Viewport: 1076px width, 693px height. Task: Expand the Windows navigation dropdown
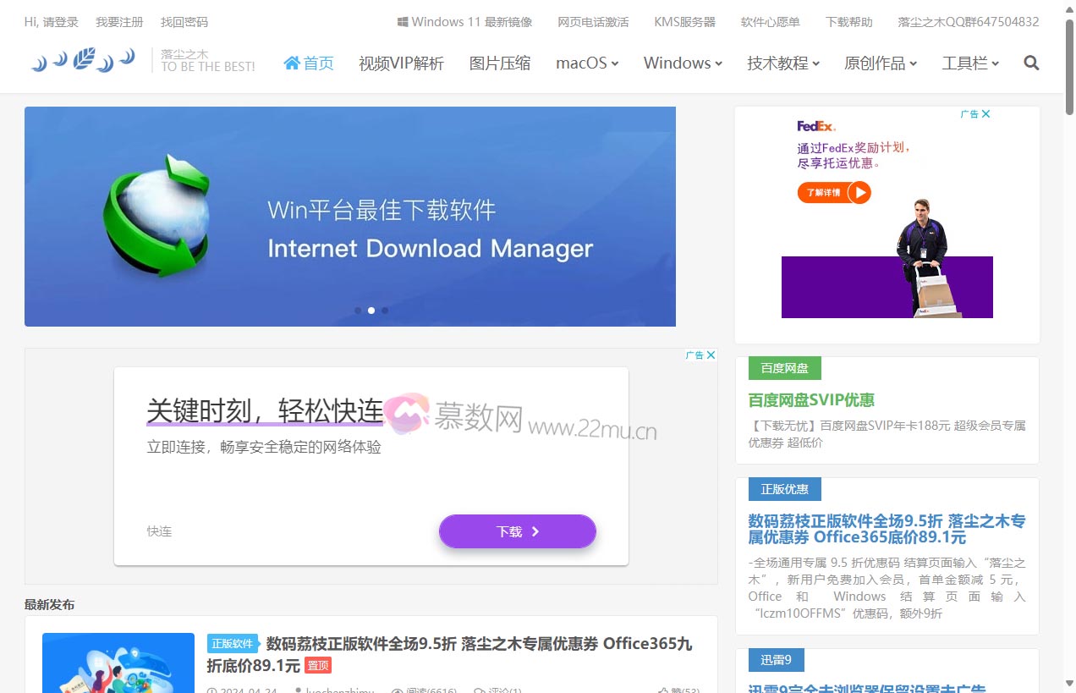[x=683, y=63]
